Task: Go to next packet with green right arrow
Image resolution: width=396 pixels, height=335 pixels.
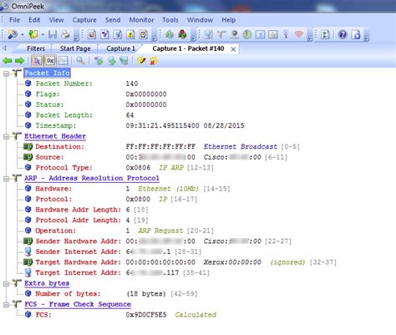Action: tap(19, 61)
